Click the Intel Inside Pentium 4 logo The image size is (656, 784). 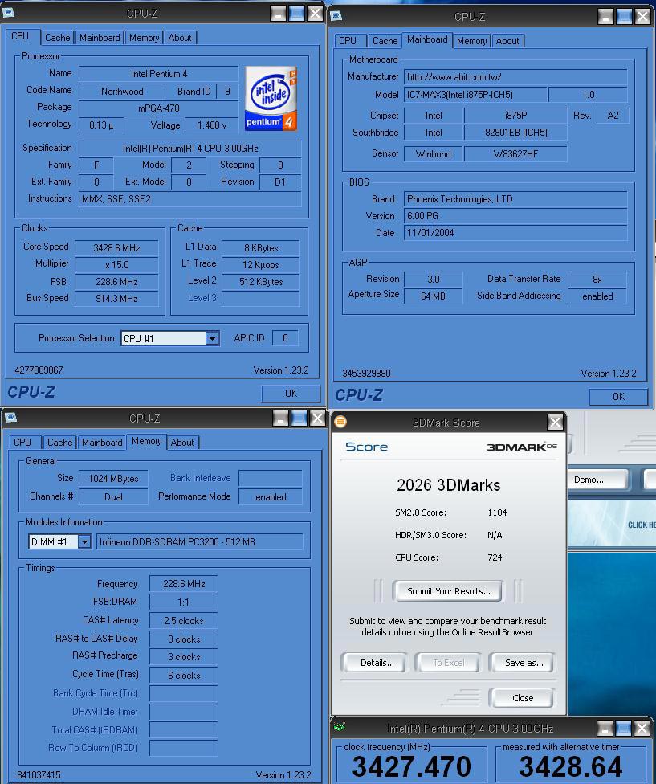tap(271, 99)
